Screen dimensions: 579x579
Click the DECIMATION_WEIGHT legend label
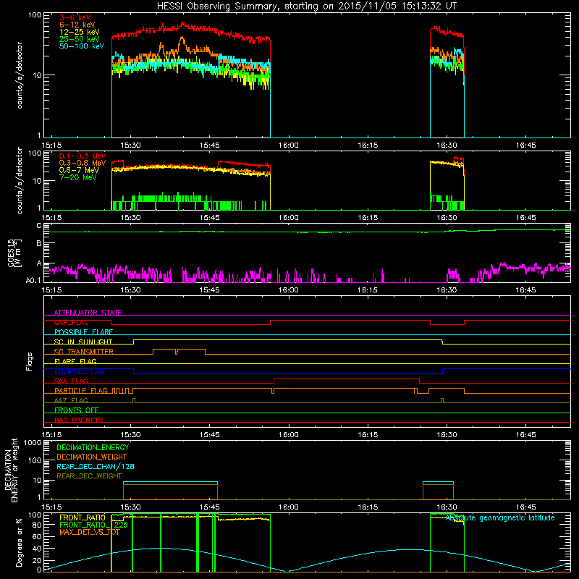click(x=92, y=457)
